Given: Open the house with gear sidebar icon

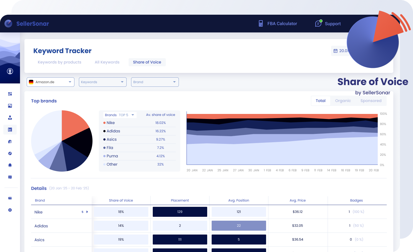Looking at the screenshot, I should pos(10,141).
